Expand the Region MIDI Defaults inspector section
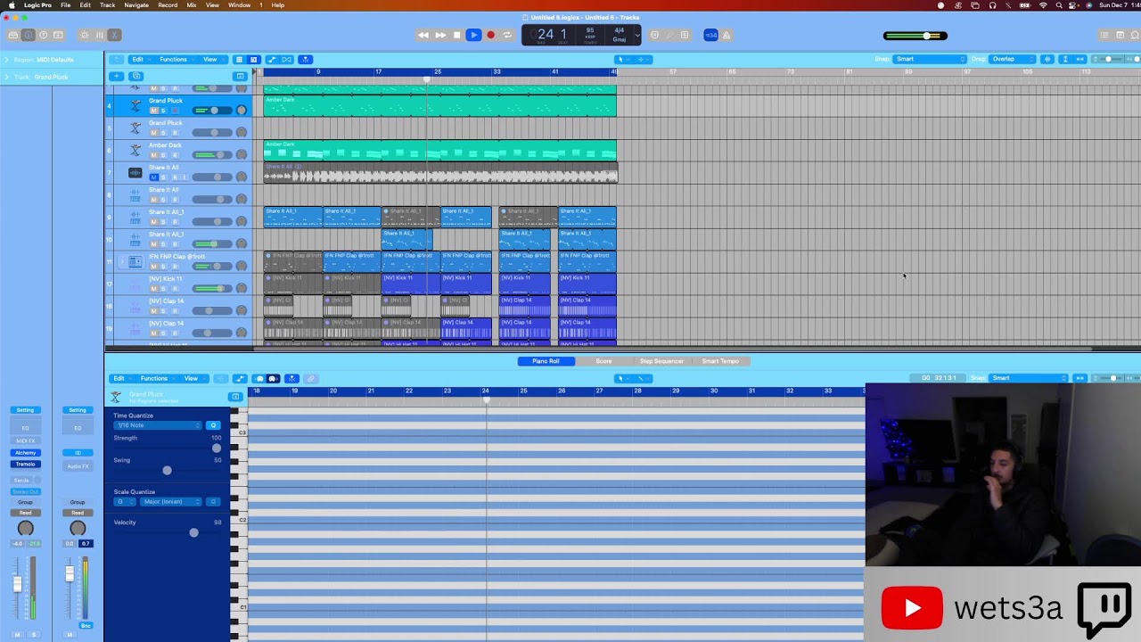The image size is (1141, 642). (6, 60)
